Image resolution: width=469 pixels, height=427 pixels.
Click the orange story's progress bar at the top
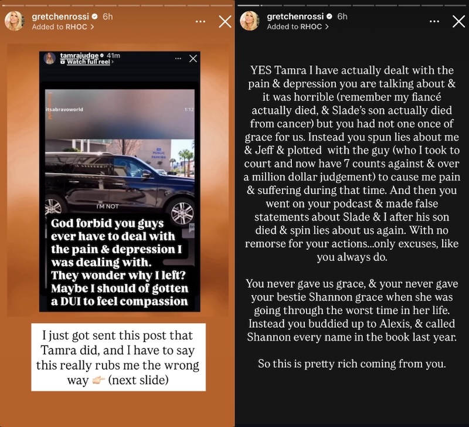pyautogui.click(x=117, y=4)
